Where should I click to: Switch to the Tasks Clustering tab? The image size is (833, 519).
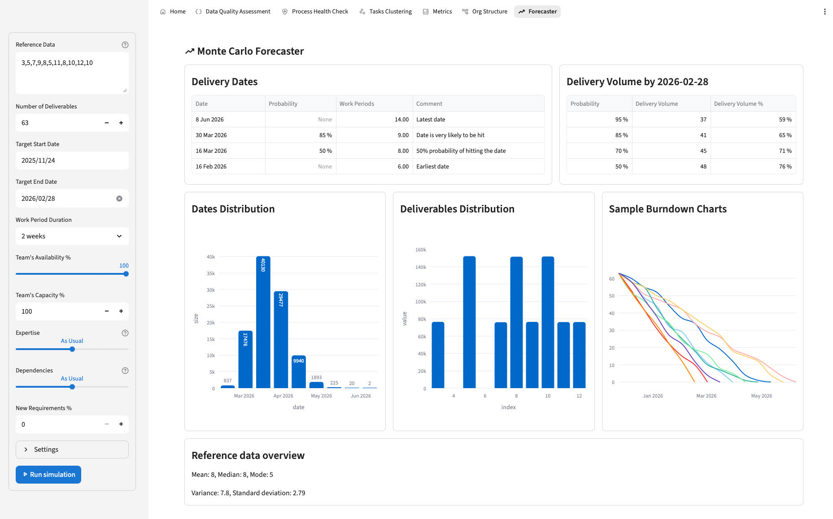click(385, 12)
